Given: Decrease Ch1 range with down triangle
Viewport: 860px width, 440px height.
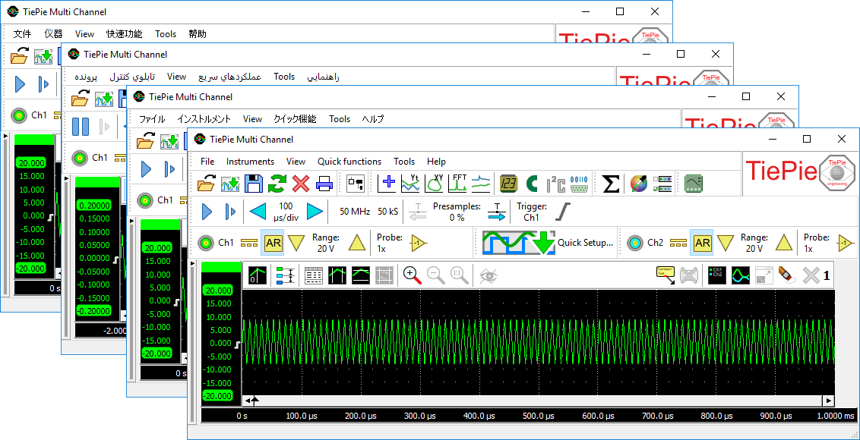Looking at the screenshot, I should (x=296, y=243).
